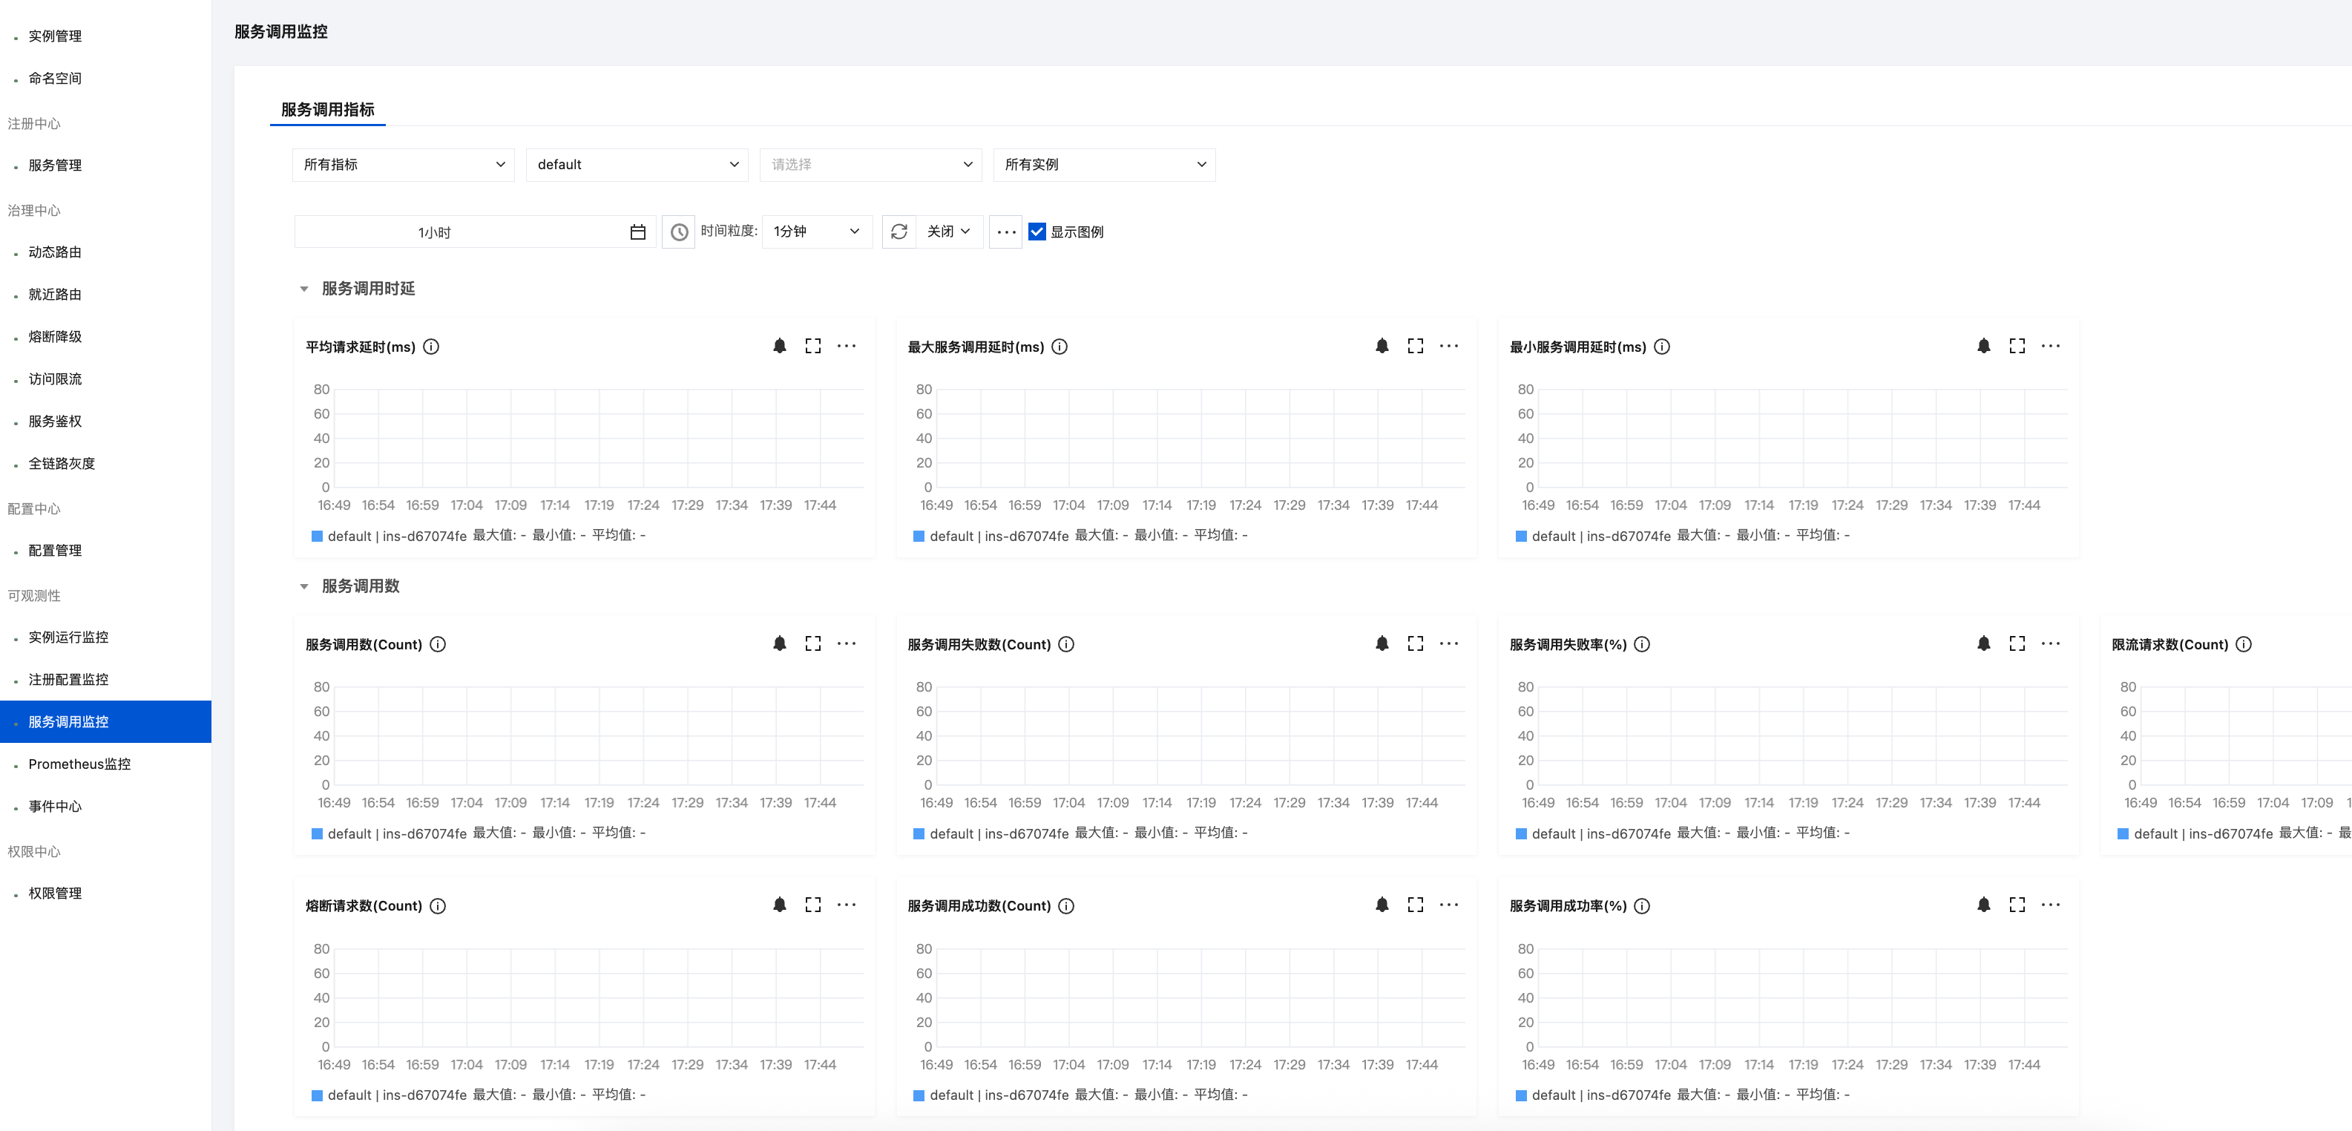Open the 时间粒度 1分钟 dropdown
The width and height of the screenshot is (2352, 1131).
click(x=815, y=232)
